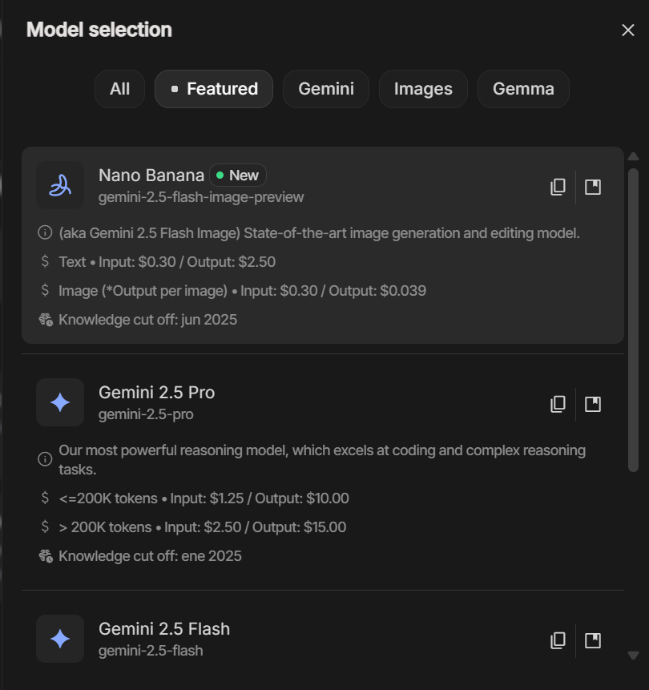Switch to the Images filter tab
Screen dimensions: 649x690
(423, 89)
